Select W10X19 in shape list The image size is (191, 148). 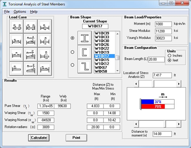[x=105, y=52]
